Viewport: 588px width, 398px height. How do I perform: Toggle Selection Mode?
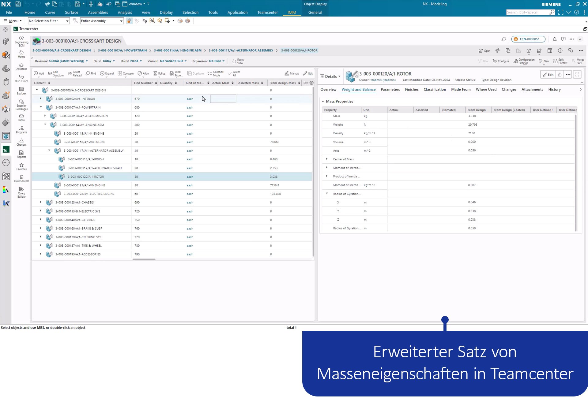pos(216,73)
